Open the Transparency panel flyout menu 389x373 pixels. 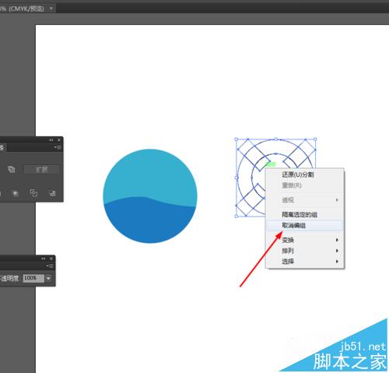coord(50,266)
